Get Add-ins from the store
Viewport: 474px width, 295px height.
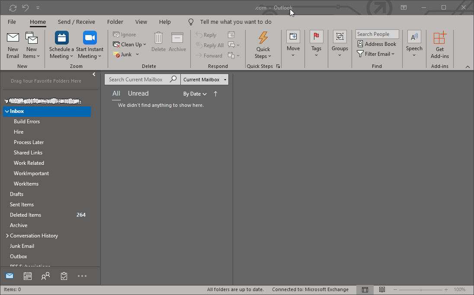click(439, 45)
